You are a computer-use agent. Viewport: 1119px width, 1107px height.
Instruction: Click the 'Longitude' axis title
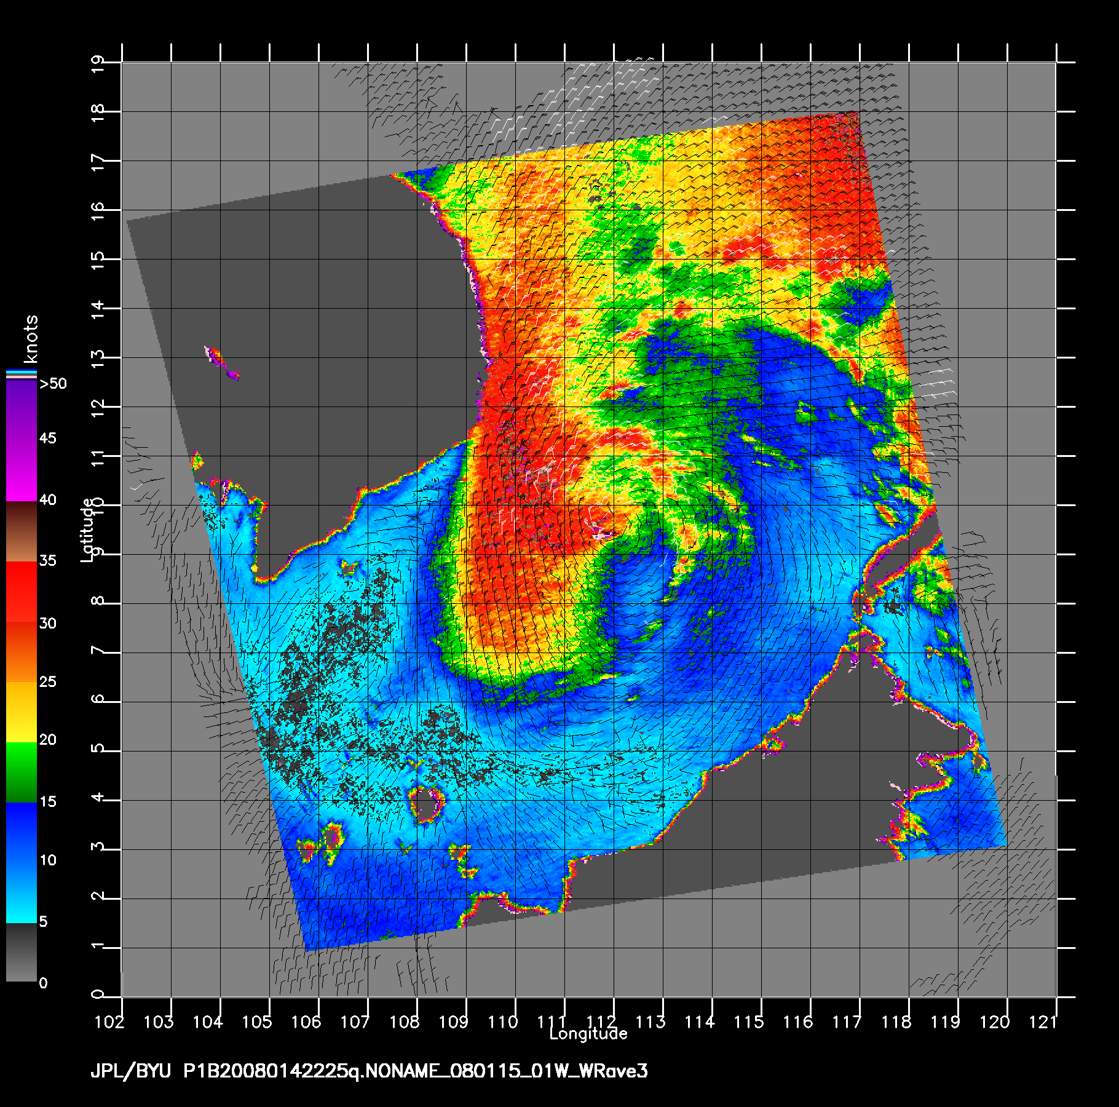(x=588, y=1034)
